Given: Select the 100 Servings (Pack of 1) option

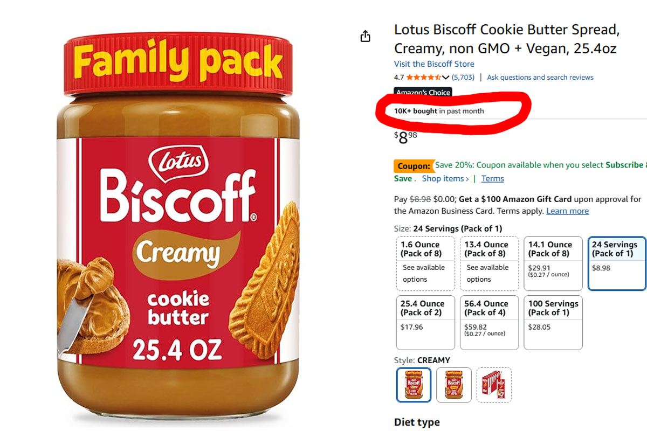Looking at the screenshot, I should click(x=553, y=322).
